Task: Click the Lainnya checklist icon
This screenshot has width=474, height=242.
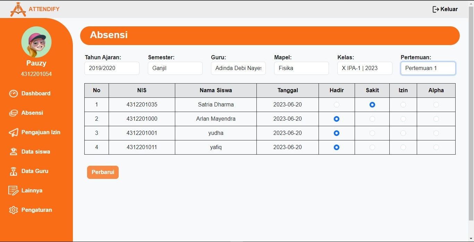Action: (13, 190)
